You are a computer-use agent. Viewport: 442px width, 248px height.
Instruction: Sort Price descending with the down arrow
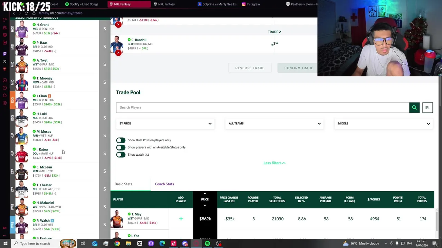[205, 206]
